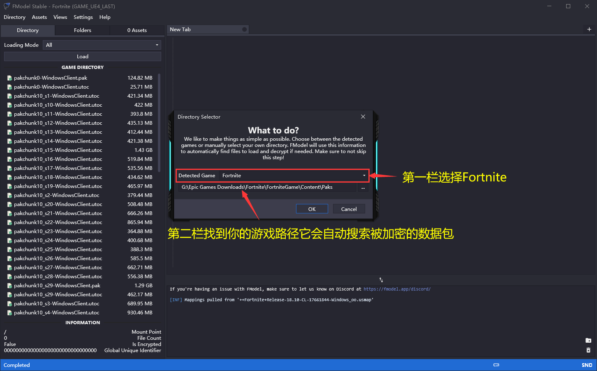
Task: Click file icon of pakchunk10_s24-WindowsClient.utoc
Action: click(x=9, y=240)
